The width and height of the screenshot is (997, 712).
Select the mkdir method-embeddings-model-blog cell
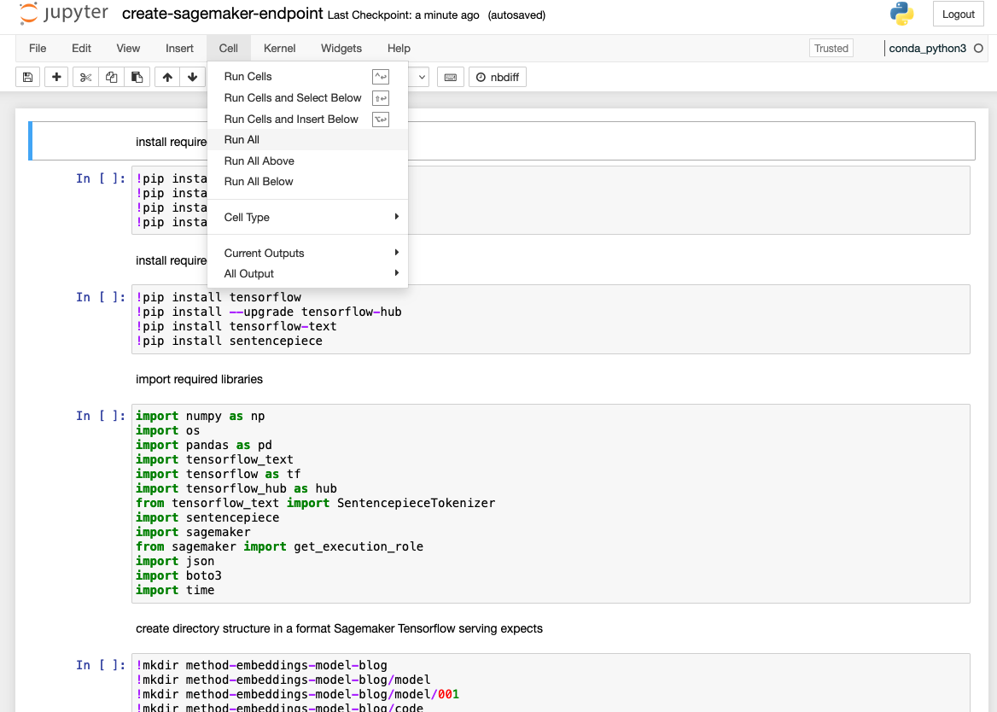click(551, 683)
